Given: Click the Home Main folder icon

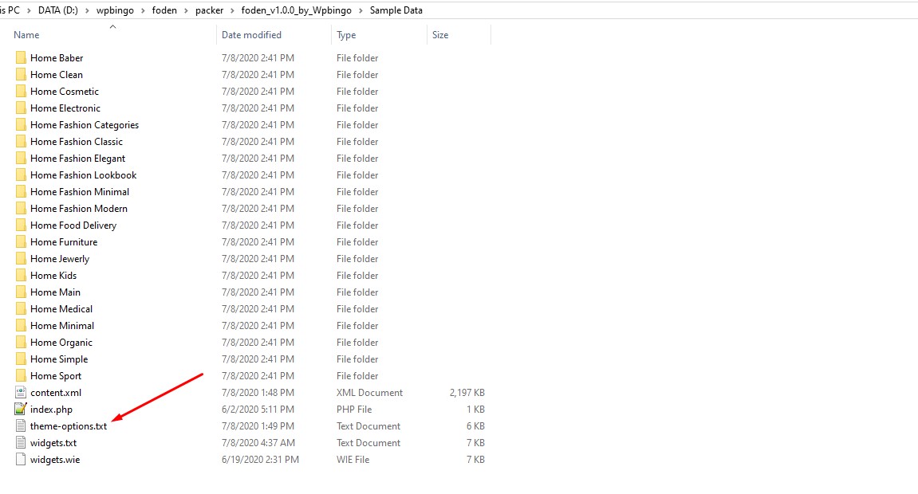Looking at the screenshot, I should coord(21,292).
